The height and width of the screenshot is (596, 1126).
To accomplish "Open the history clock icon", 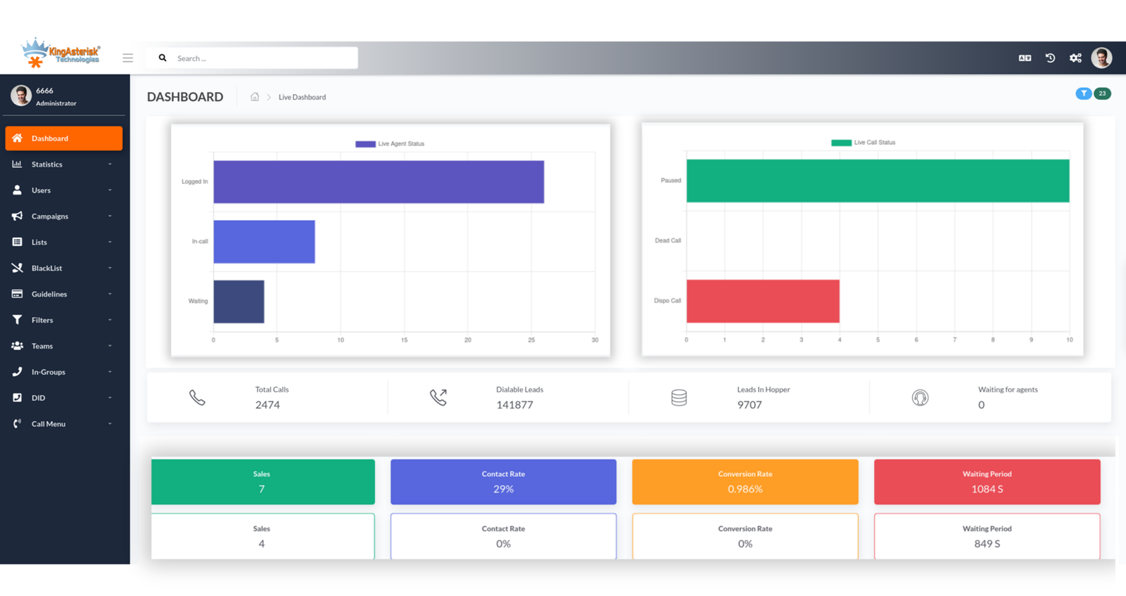I will [1050, 58].
